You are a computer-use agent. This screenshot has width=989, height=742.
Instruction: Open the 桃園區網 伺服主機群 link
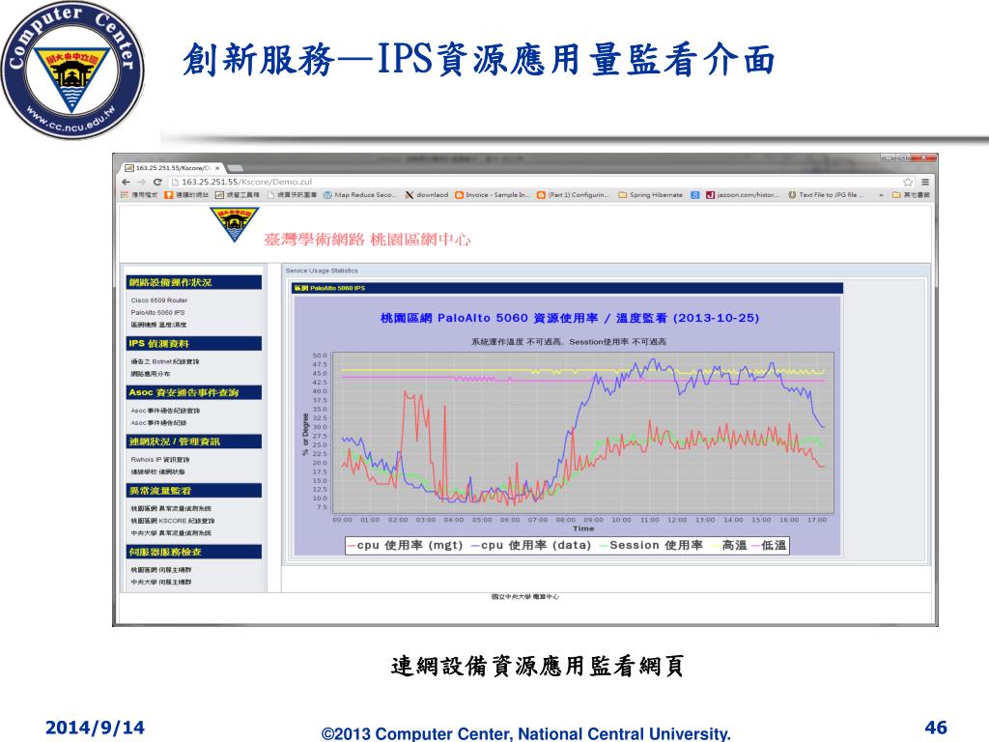(161, 570)
